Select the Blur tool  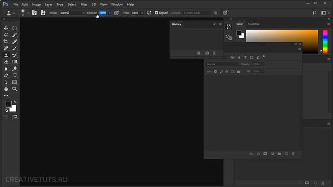(6, 69)
